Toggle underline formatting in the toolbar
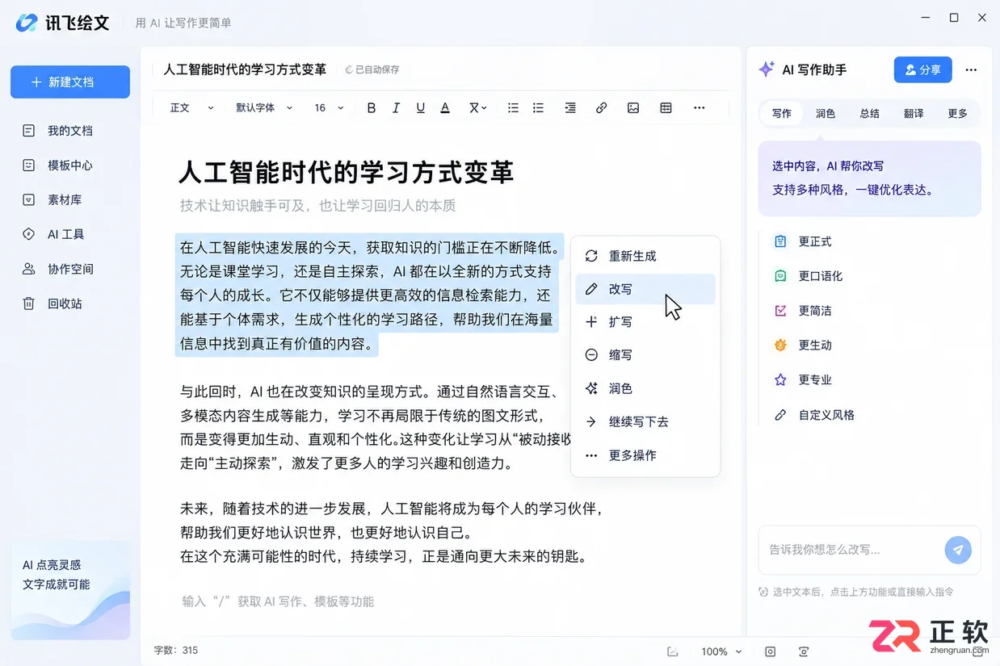1000x666 pixels. pos(420,108)
